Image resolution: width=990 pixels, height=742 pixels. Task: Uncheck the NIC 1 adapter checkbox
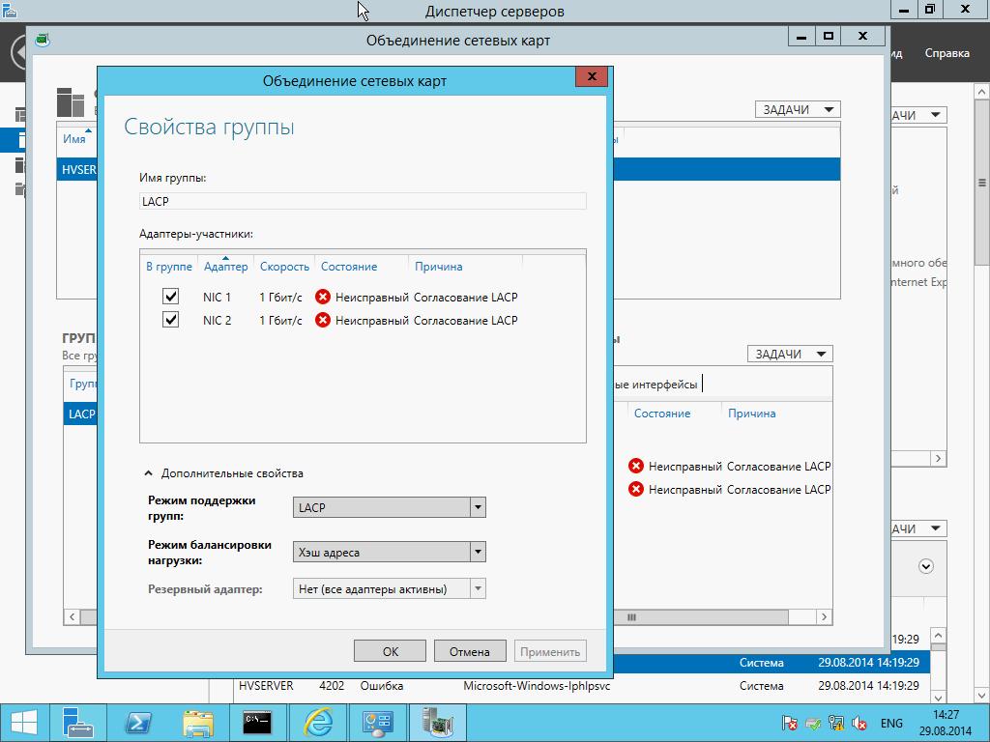point(171,297)
